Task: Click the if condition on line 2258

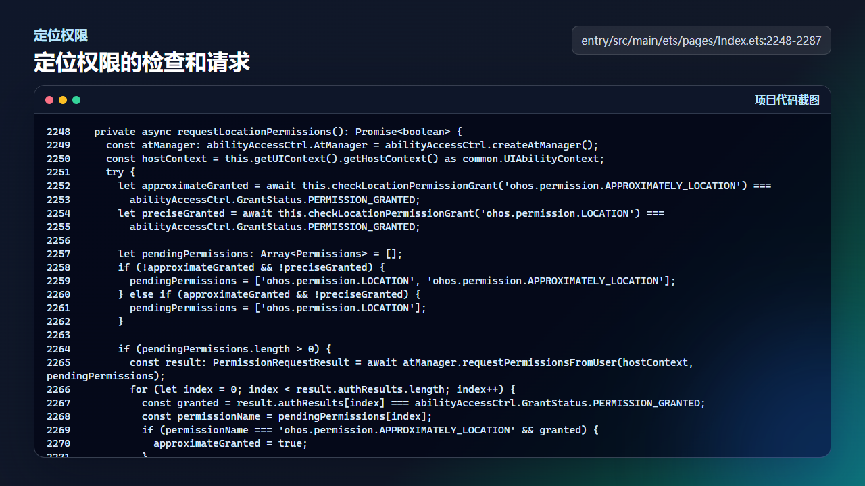Action: tap(251, 267)
